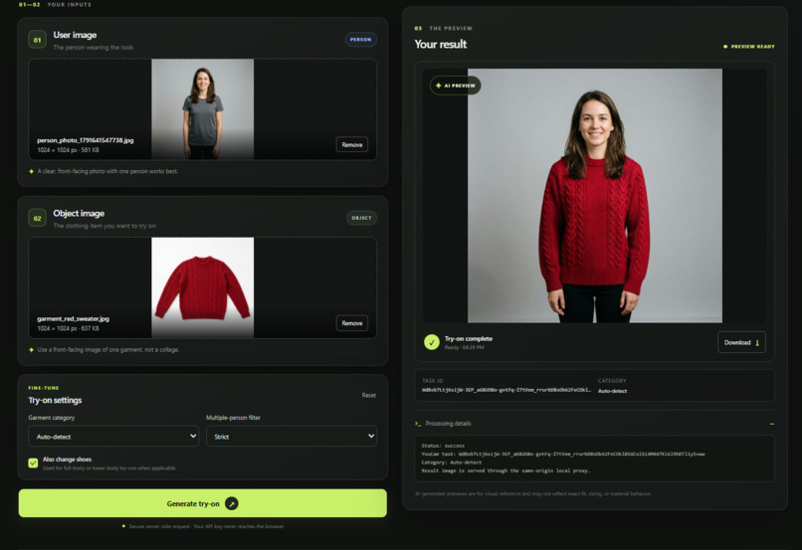Click the red sweater garment thumbnail

point(203,287)
